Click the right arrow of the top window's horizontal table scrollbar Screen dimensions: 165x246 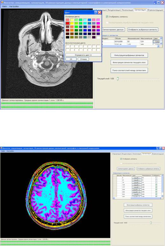point(159,46)
